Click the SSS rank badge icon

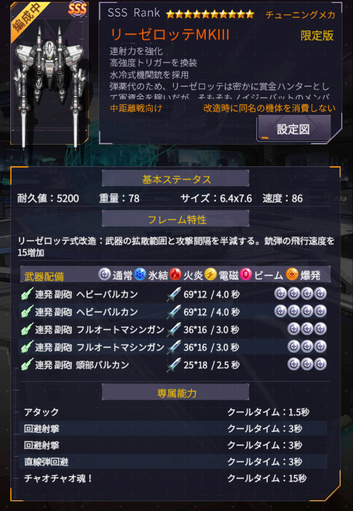point(77,9)
